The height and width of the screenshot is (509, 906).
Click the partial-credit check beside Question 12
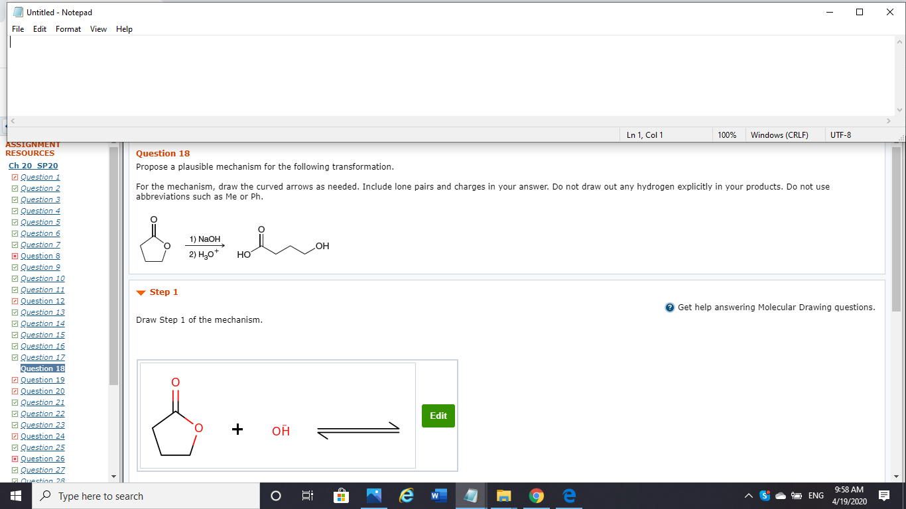pos(15,300)
